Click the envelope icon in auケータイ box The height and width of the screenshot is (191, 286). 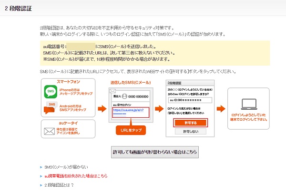coord(49,131)
